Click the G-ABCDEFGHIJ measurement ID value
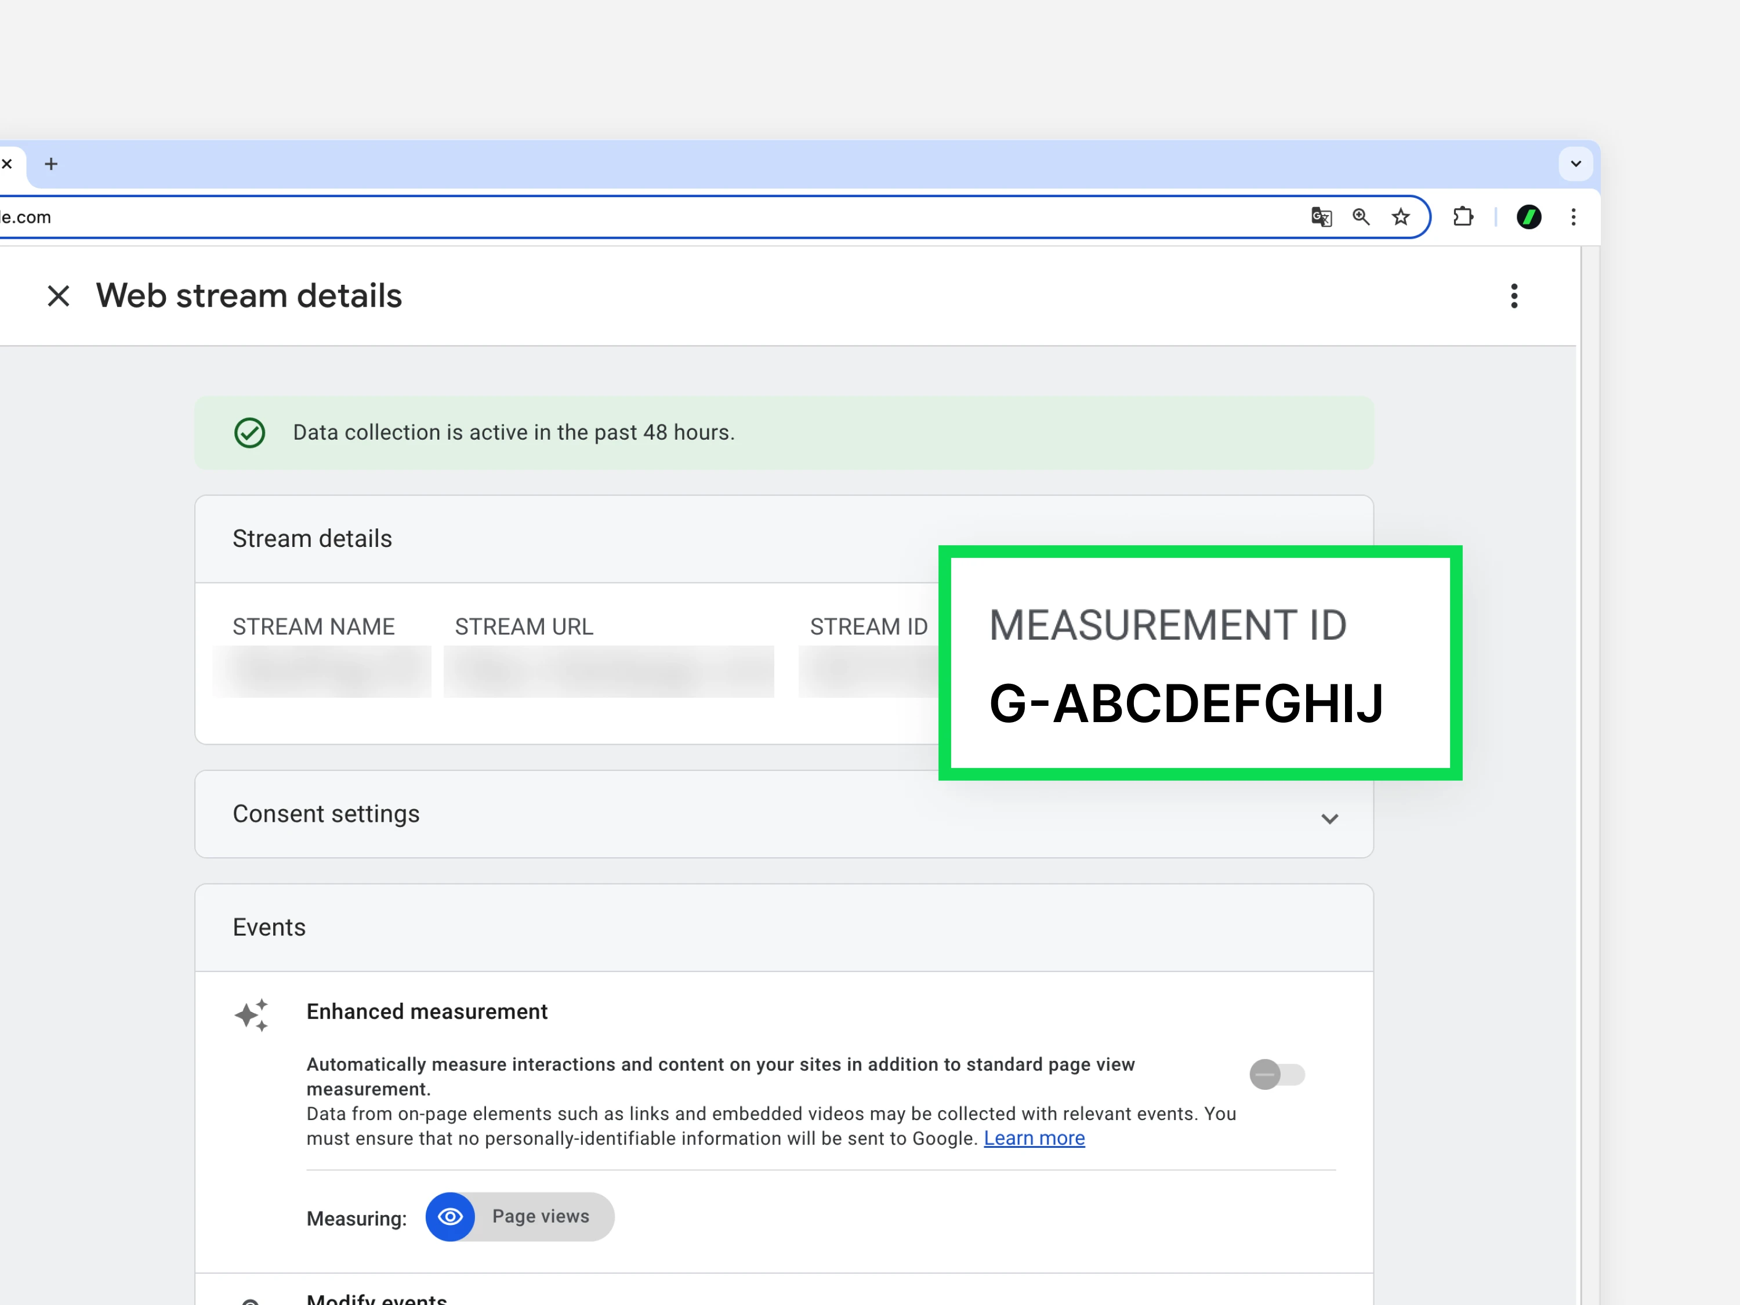The image size is (1740, 1305). [x=1186, y=703]
